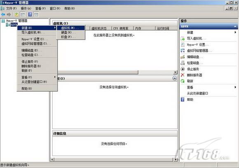Click 编辑磁盘... link in actions pane
The width and height of the screenshot is (239, 168).
195,57
